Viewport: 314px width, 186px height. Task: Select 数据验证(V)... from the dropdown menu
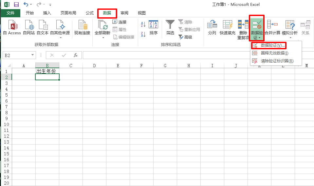coord(272,45)
